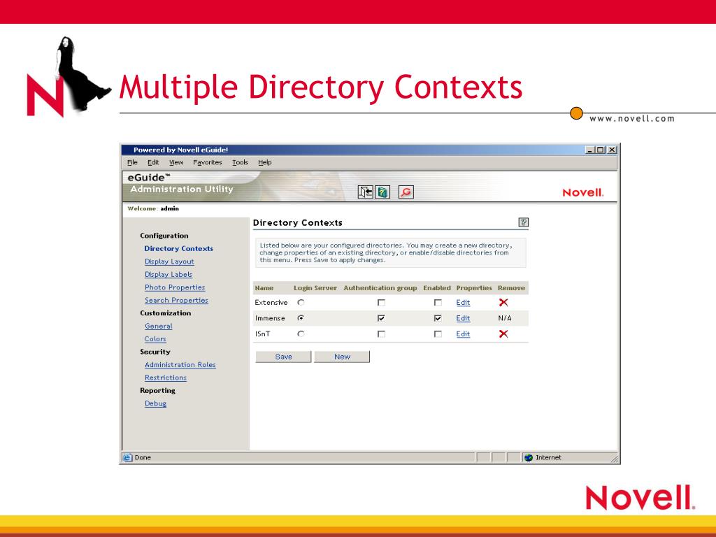Image resolution: width=716 pixels, height=537 pixels.
Task: Edit properties of the Immense directory
Action: coord(463,318)
